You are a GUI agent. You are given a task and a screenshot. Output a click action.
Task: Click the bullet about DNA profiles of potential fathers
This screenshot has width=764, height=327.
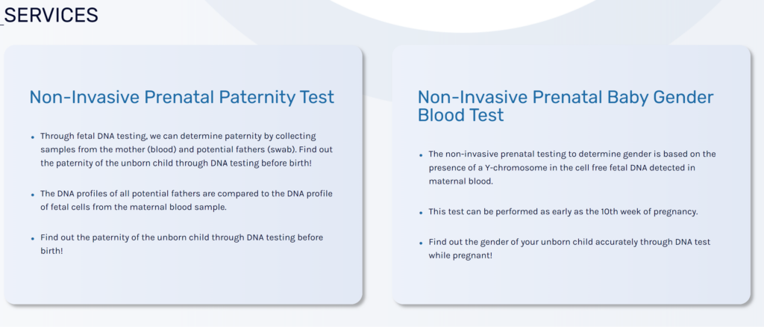click(x=187, y=200)
